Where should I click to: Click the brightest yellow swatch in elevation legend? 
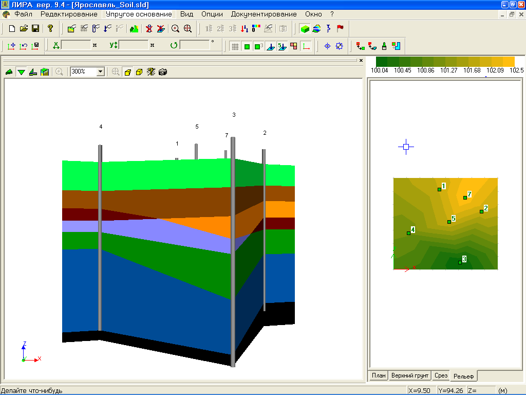point(509,62)
